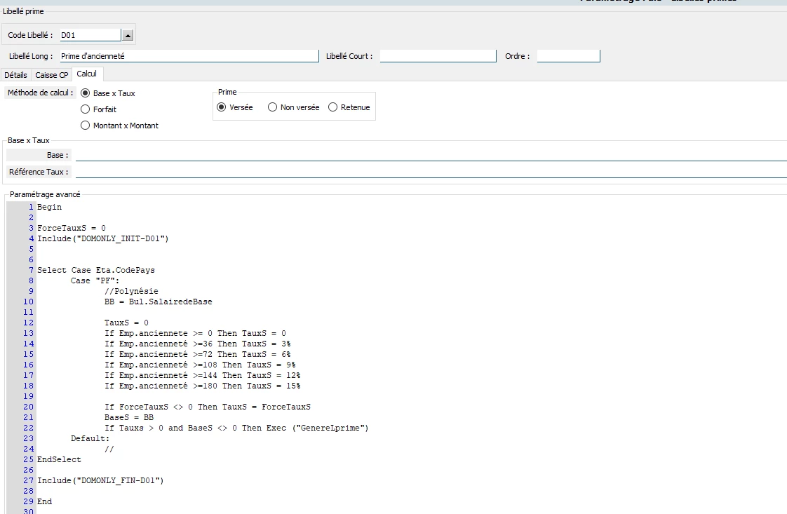Select the Calcul tab
The image size is (787, 514).
pos(87,74)
